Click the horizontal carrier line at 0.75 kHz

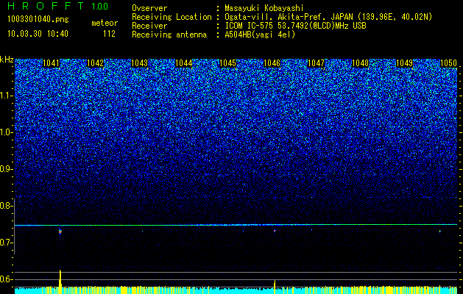tap(236, 225)
